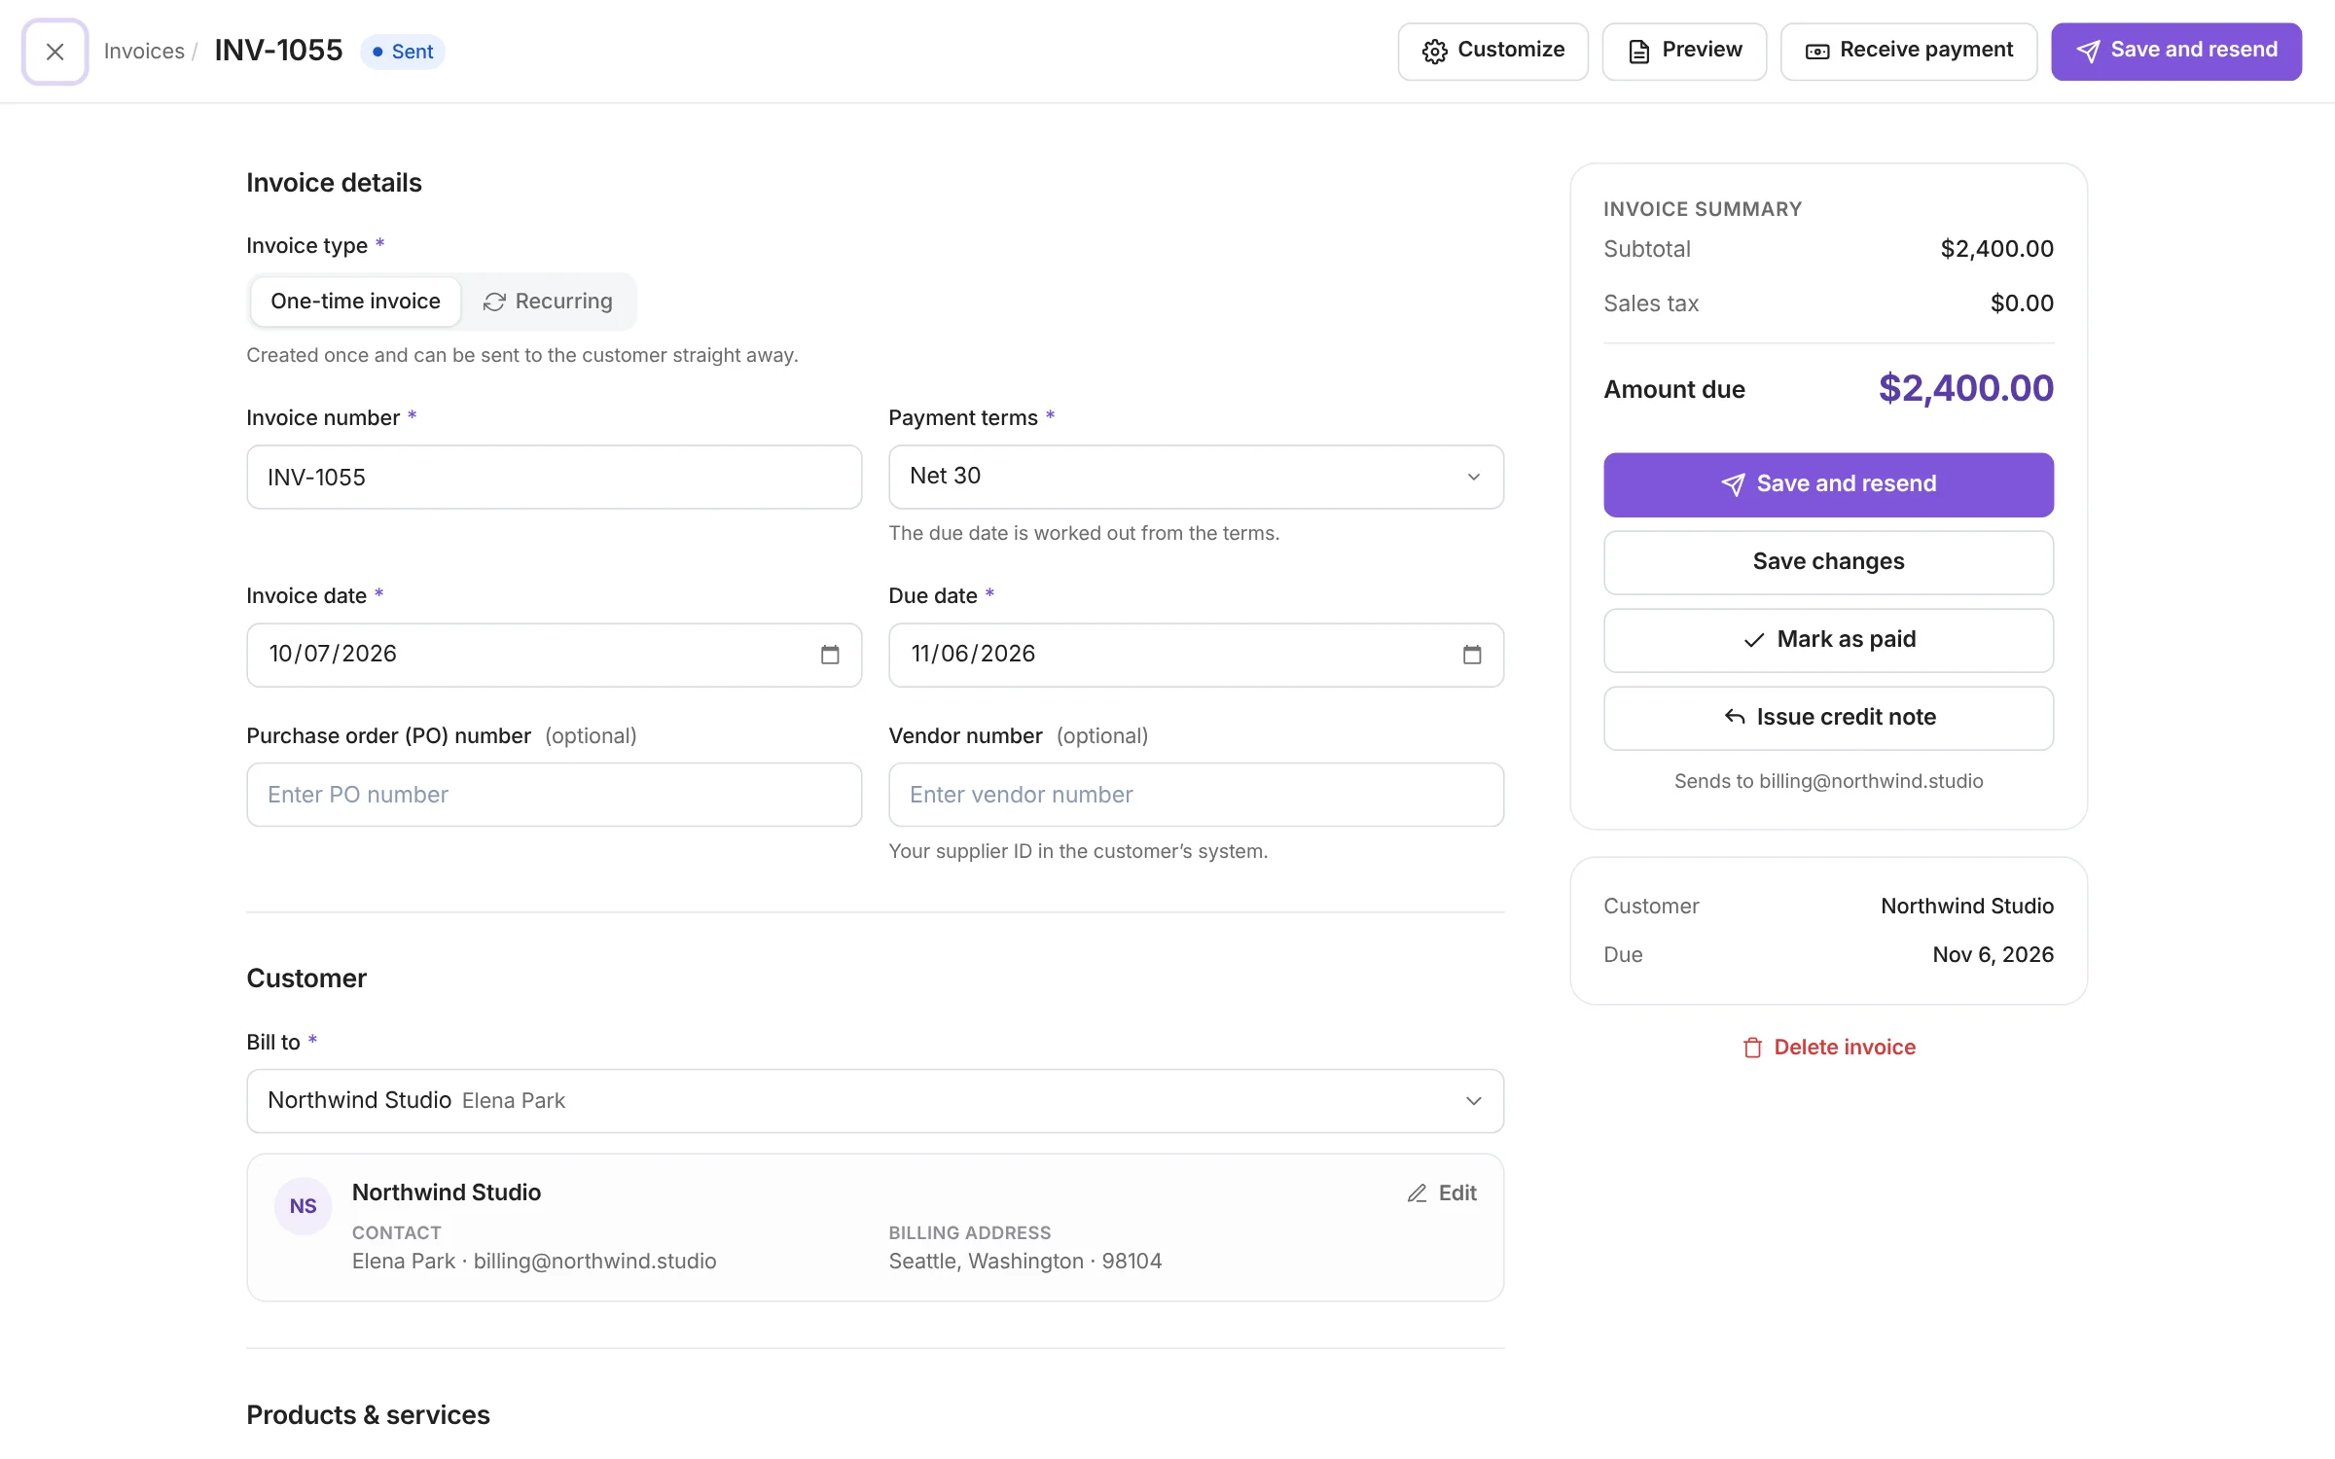Screen dimensions: 2335x1459
Task: Click Save and resend in Invoice Summary
Action: 1828,484
